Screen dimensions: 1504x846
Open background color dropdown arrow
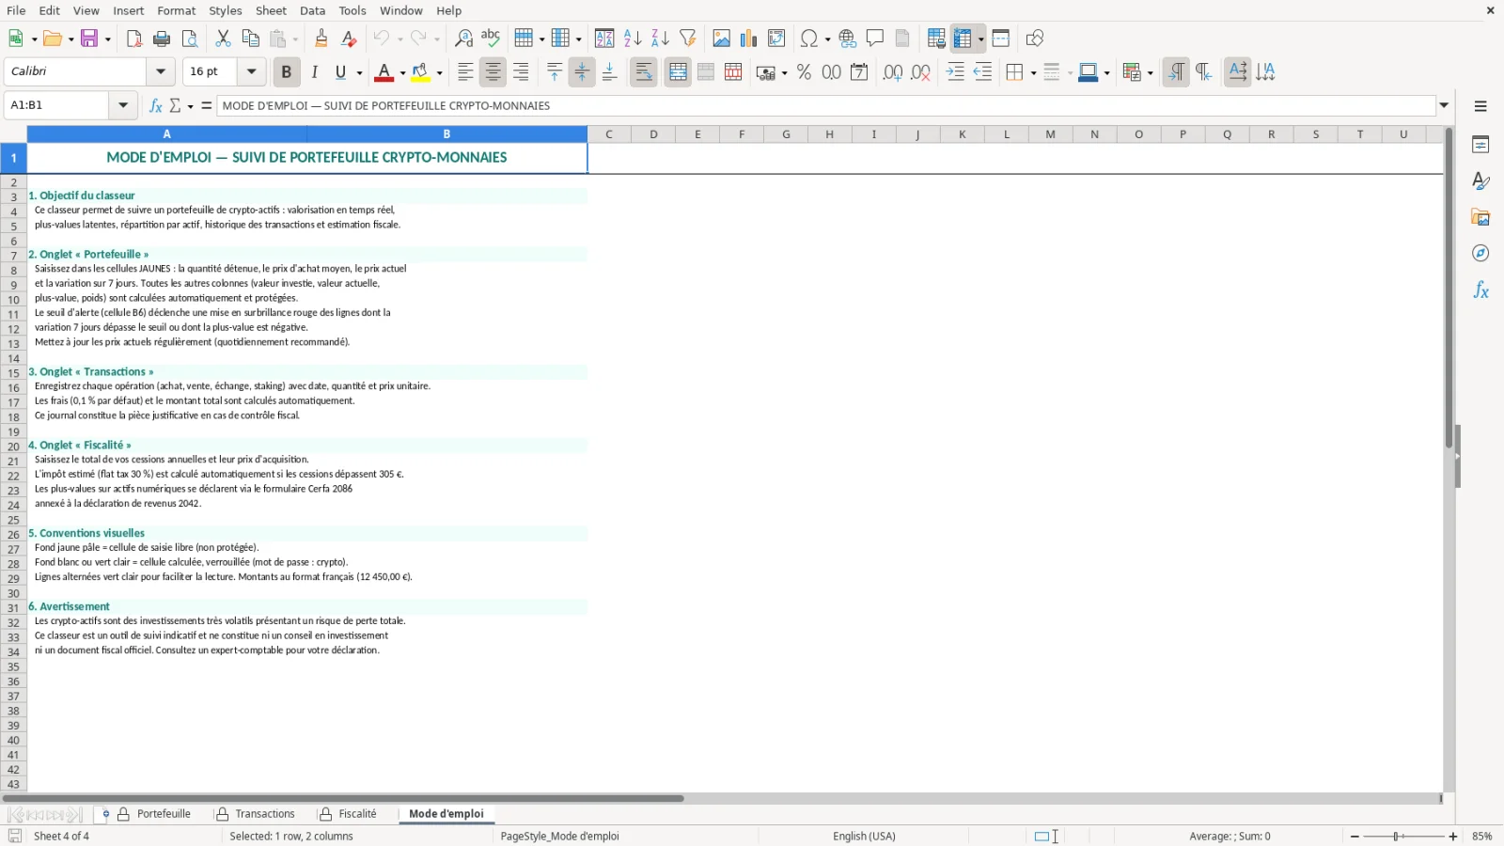[x=439, y=72]
